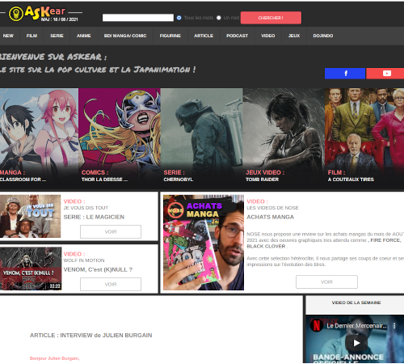The height and width of the screenshot is (364, 404).
Task: Click the SERIE : LE MAGICIEN title
Action: [x=94, y=217]
